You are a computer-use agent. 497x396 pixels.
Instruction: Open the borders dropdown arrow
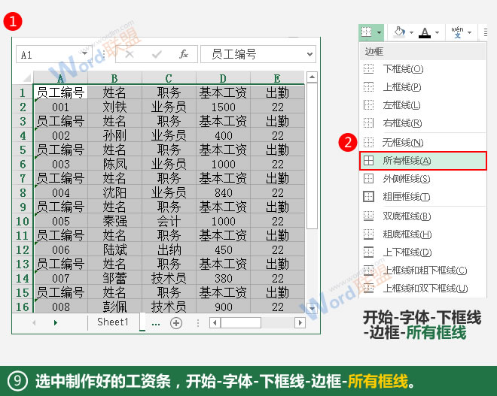click(379, 32)
